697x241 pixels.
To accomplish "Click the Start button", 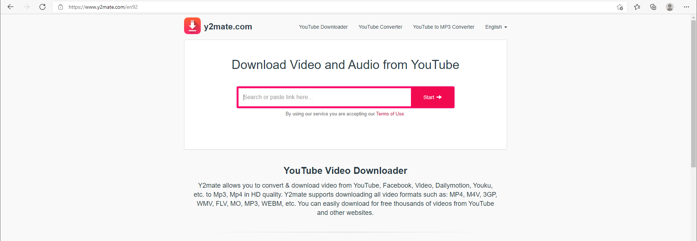I will click(432, 97).
